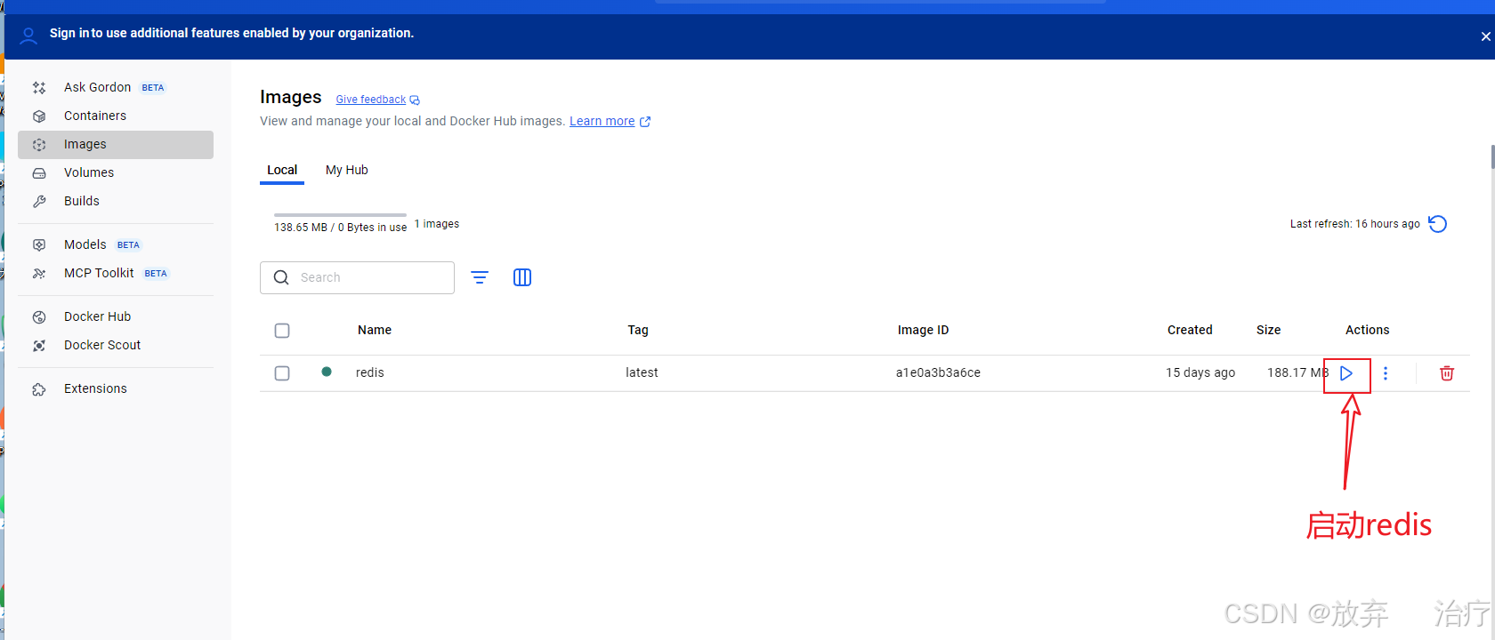1495x640 pixels.
Task: Click the MCP Toolkit icon
Action: click(x=39, y=273)
